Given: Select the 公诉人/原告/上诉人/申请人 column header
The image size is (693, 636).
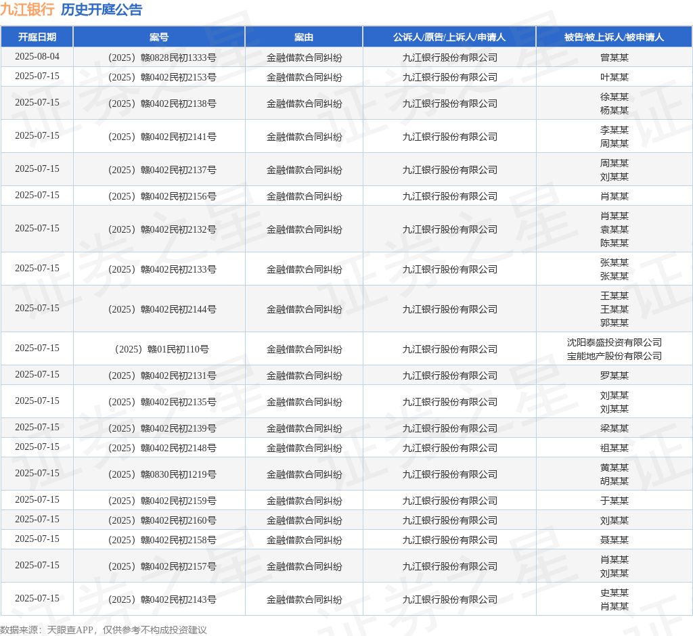Looking at the screenshot, I should (449, 37).
